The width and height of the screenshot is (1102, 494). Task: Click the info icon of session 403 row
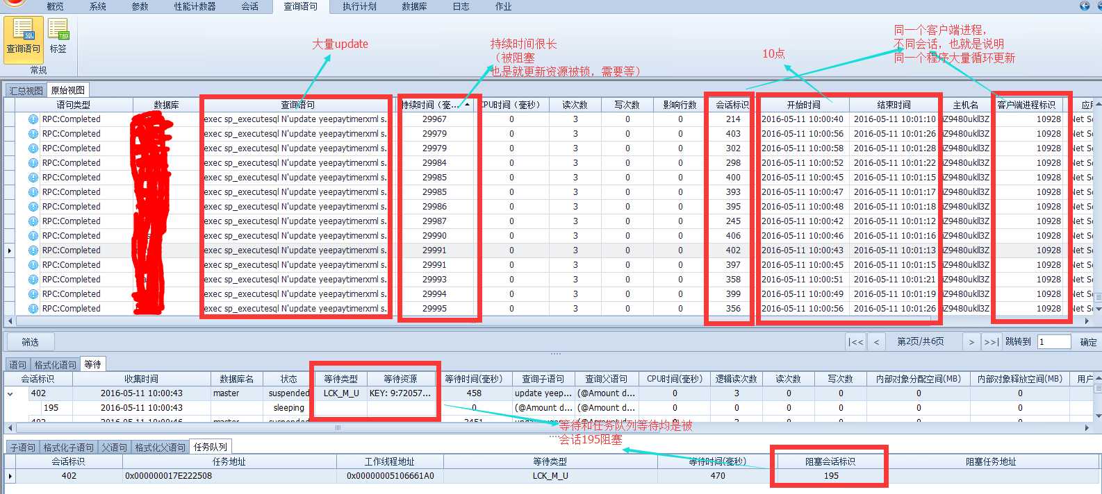click(33, 134)
